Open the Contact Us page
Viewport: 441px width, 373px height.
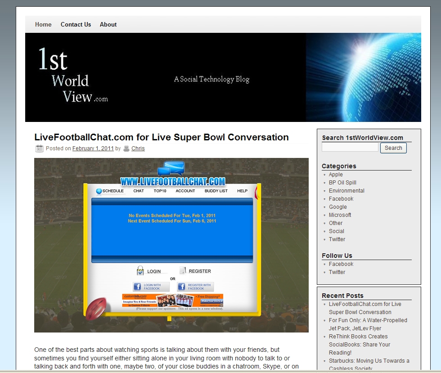76,24
